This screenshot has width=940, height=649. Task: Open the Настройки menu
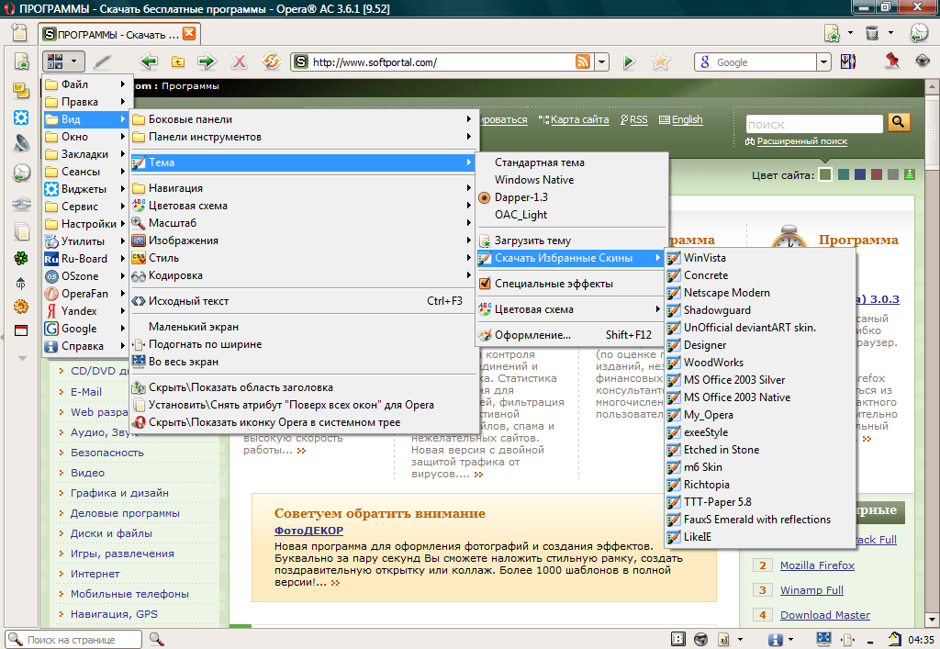[85, 224]
